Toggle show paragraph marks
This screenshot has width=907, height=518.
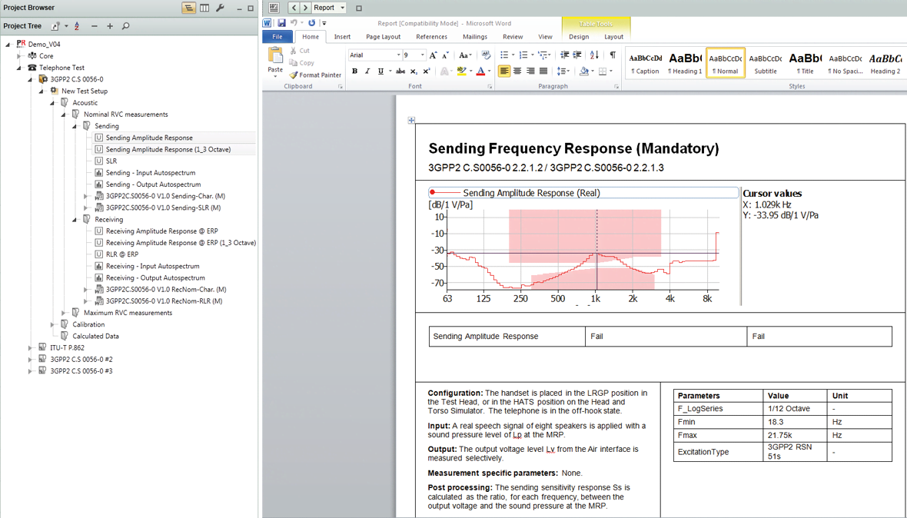[613, 55]
